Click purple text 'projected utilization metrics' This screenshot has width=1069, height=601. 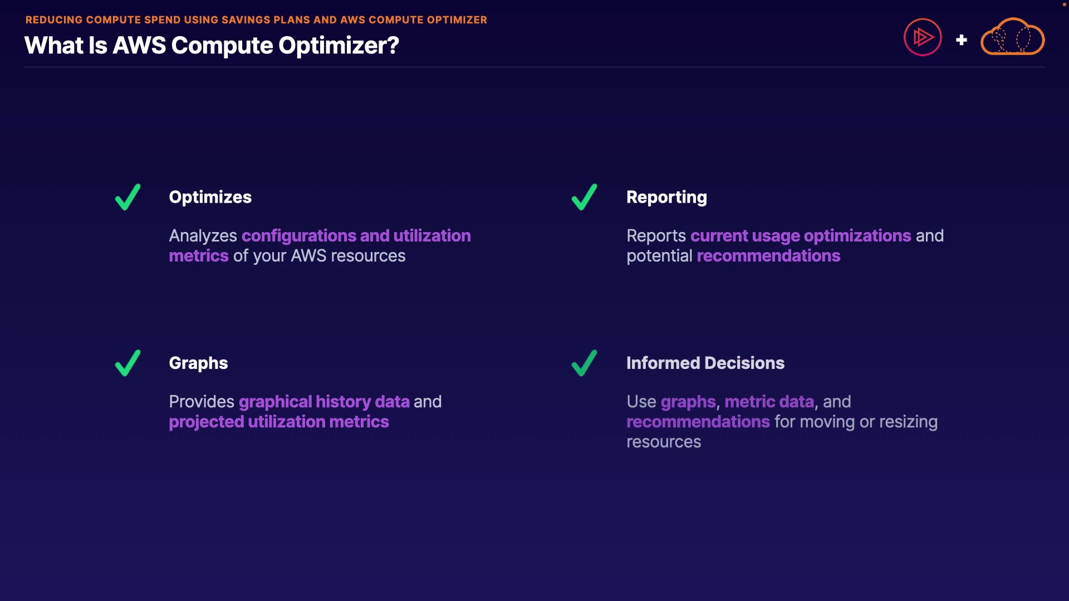pos(278,422)
